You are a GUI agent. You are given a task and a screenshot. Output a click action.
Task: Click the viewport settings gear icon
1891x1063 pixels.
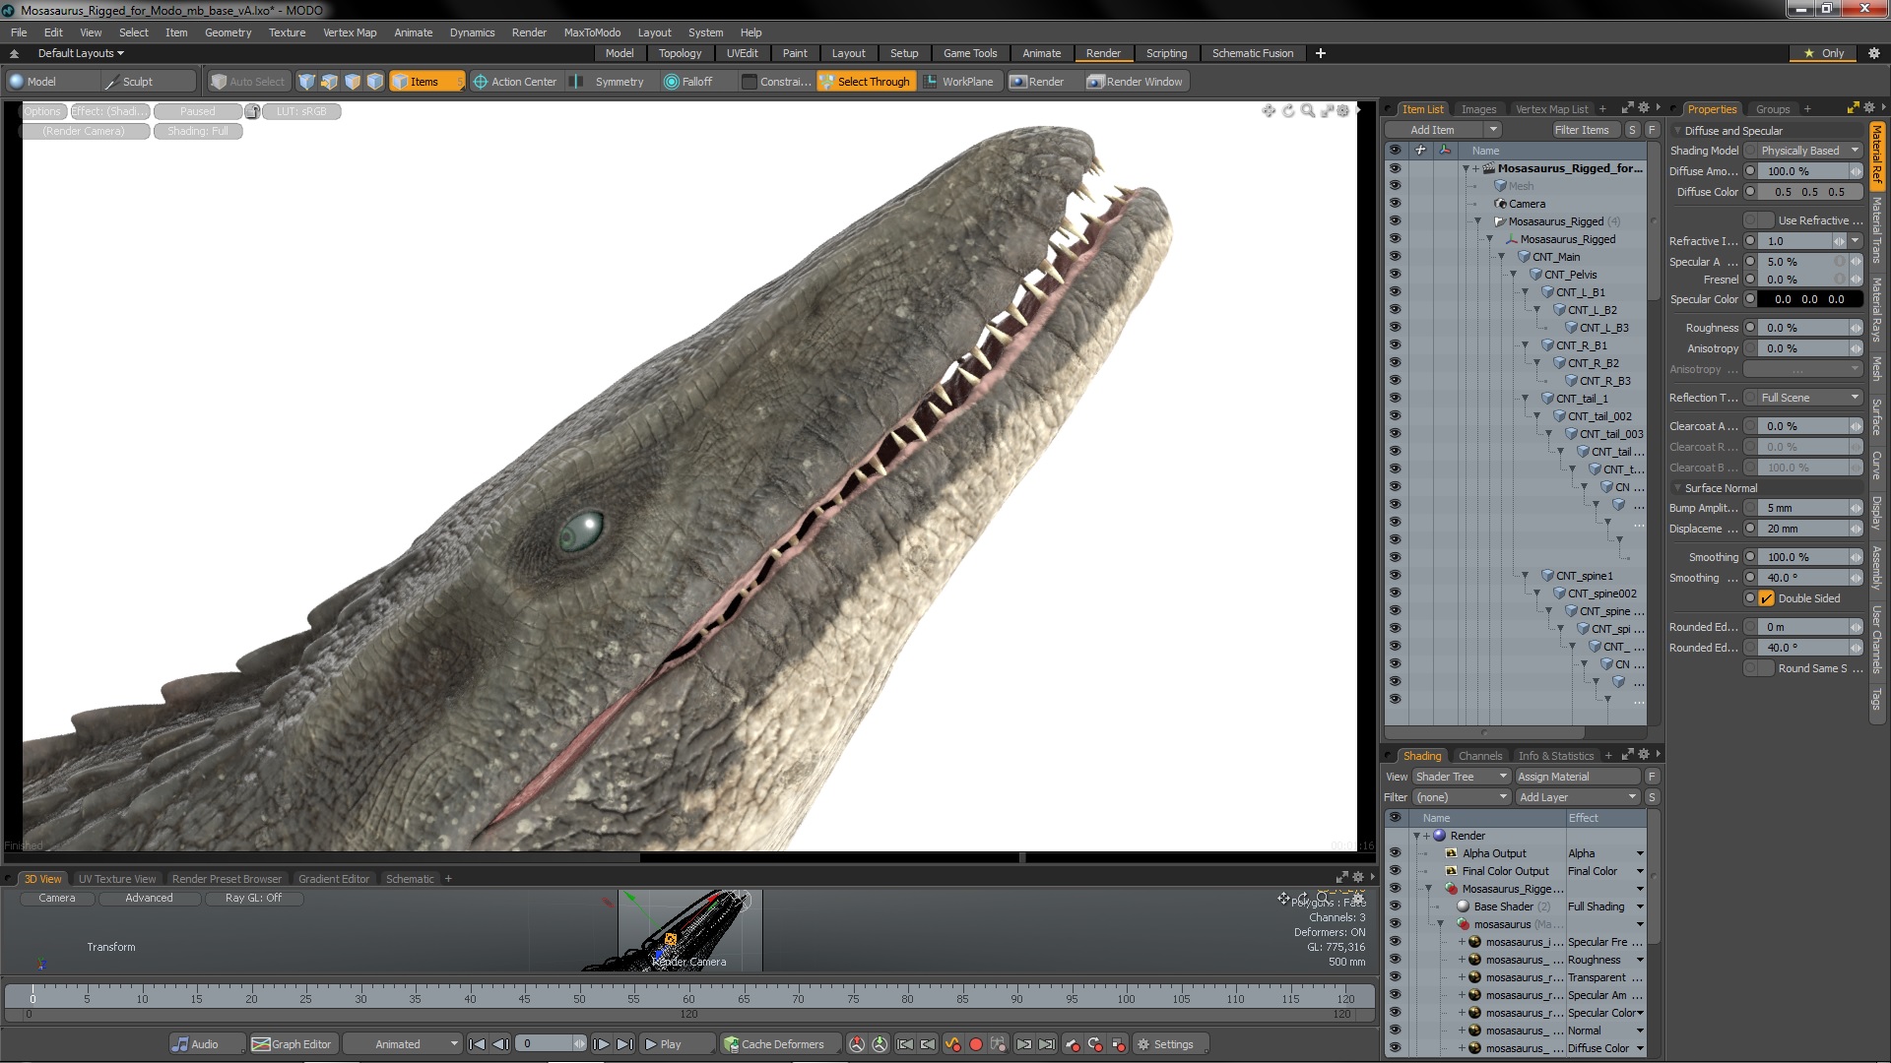(x=1343, y=111)
